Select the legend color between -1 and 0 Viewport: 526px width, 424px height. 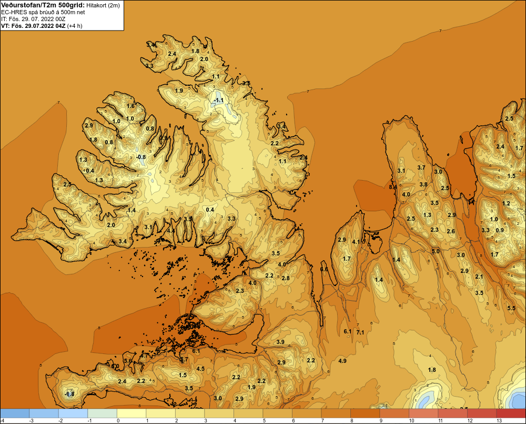(x=103, y=413)
